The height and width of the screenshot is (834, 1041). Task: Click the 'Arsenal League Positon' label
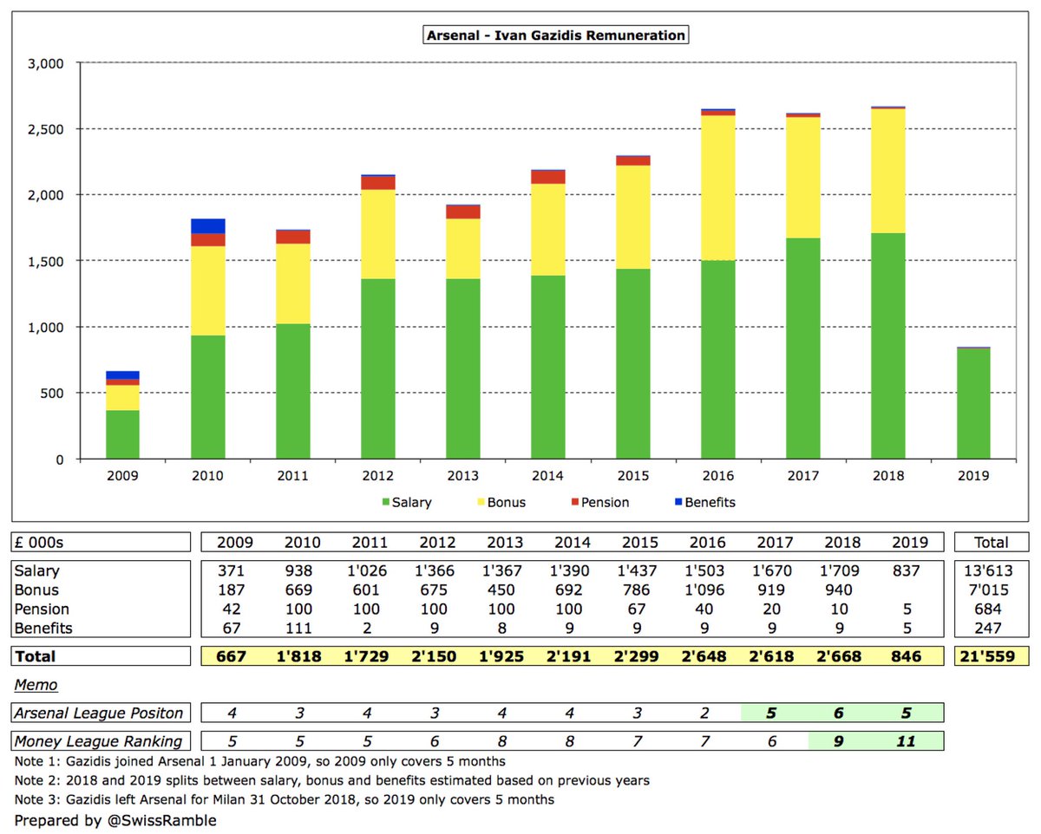click(x=101, y=713)
